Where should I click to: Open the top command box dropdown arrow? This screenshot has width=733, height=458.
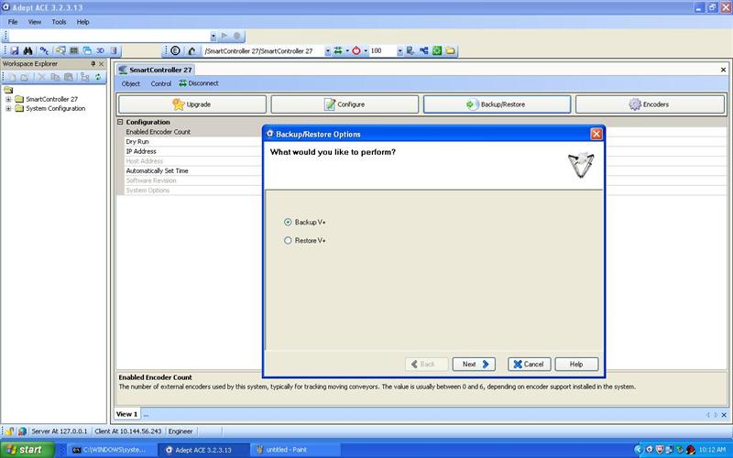pos(213,37)
